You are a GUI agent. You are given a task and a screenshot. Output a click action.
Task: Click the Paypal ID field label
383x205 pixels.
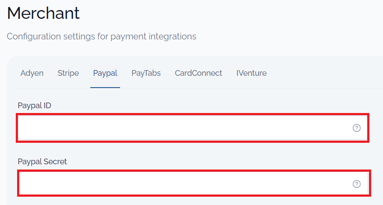(35, 106)
